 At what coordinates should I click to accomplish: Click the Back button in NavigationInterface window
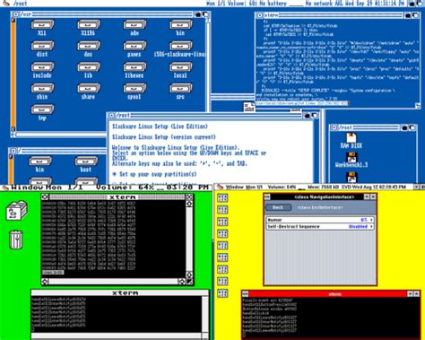[x=278, y=207]
